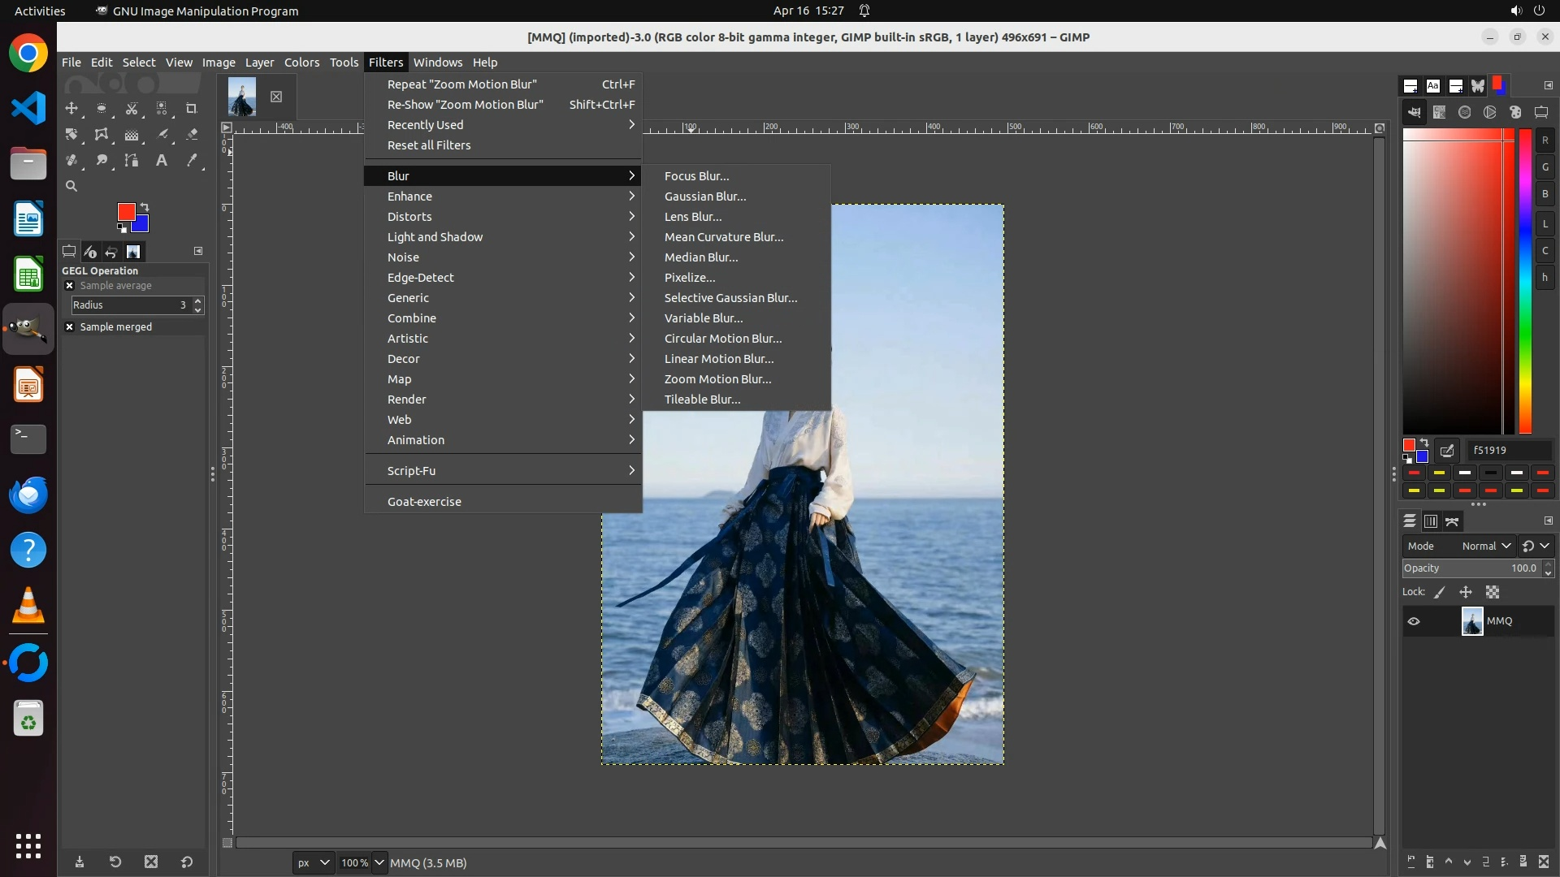1560x877 pixels.
Task: Select the Zoom magnifier tool
Action: pyautogui.click(x=71, y=187)
